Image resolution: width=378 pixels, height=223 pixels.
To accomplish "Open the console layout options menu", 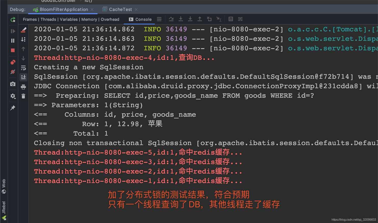I will pyautogui.click(x=159, y=19).
